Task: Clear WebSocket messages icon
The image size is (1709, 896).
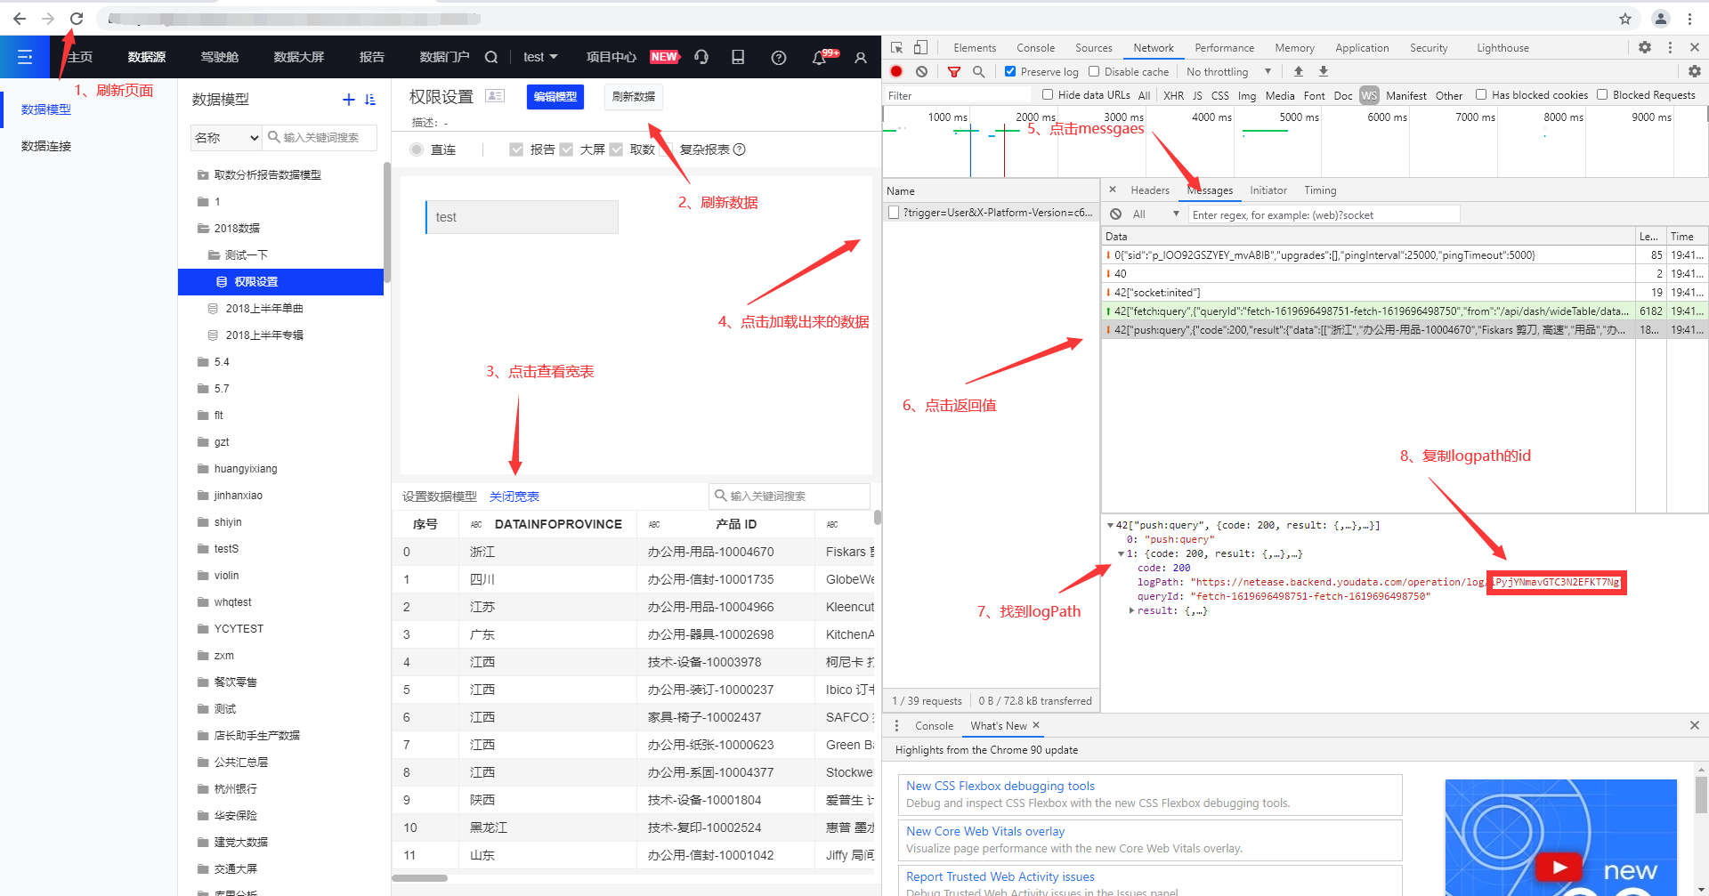Action: (1116, 214)
